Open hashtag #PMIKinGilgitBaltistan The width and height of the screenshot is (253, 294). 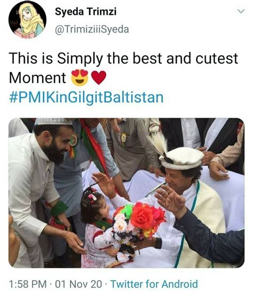tap(86, 98)
